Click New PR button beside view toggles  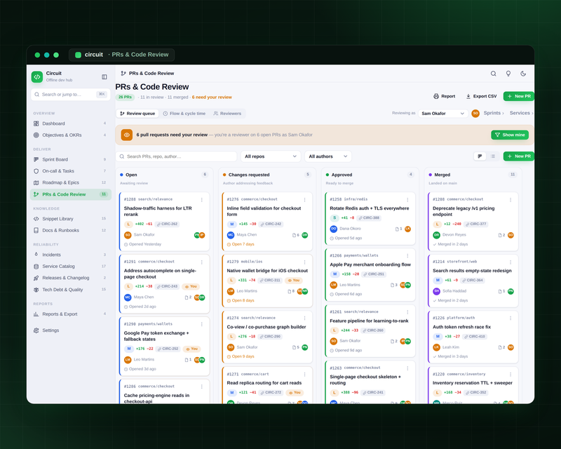[x=519, y=156]
